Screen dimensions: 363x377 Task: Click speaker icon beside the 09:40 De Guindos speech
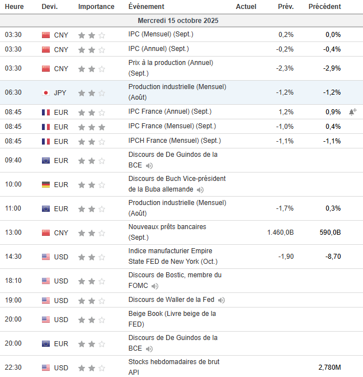coord(149,166)
